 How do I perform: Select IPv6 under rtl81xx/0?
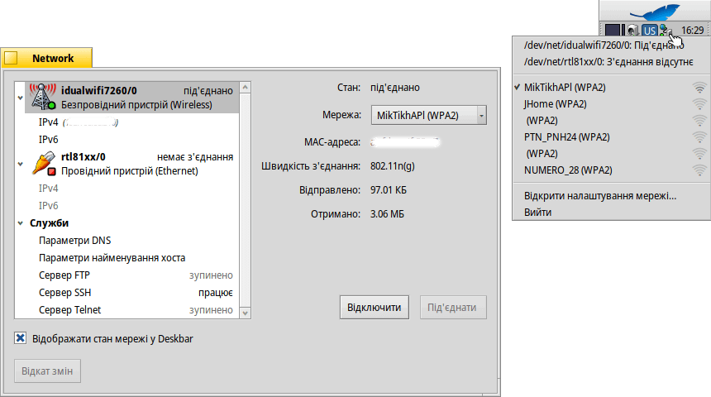131,206
